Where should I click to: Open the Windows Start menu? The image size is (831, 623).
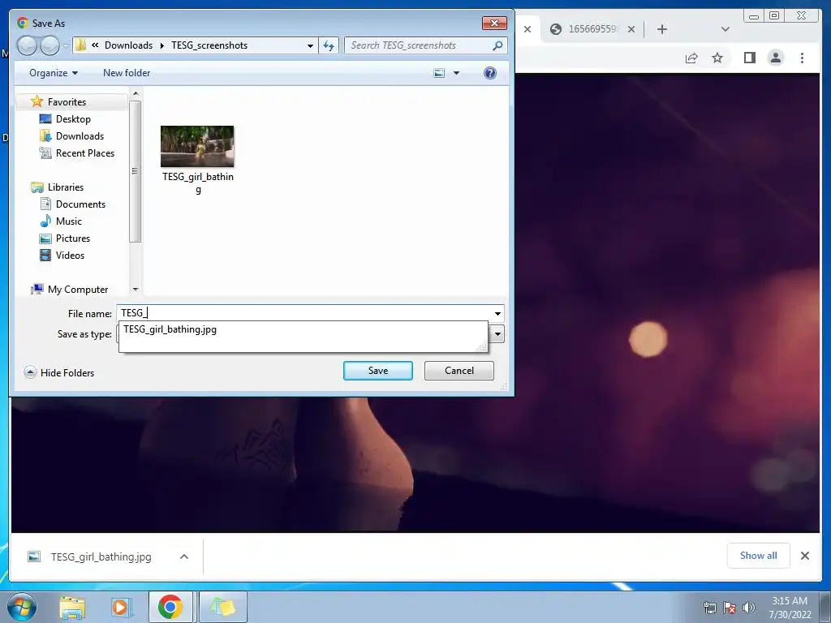pos(22,607)
